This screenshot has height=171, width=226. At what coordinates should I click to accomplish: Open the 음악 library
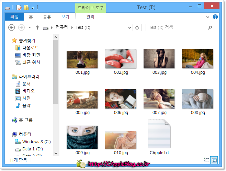(x=26, y=105)
